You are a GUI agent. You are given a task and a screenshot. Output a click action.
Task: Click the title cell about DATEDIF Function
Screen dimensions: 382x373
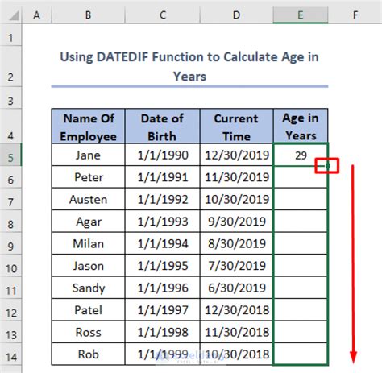point(189,66)
